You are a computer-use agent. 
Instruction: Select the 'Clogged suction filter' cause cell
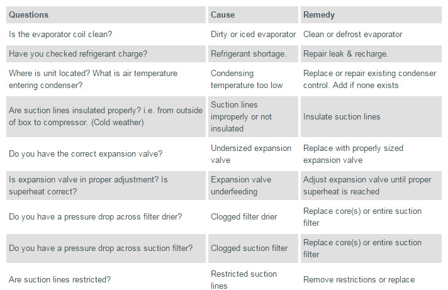click(249, 248)
